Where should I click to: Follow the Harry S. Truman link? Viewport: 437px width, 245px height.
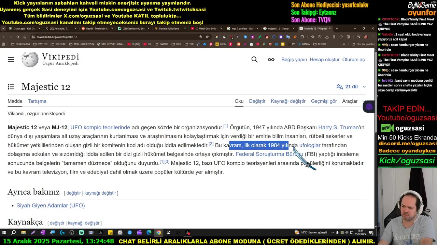(x=338, y=127)
